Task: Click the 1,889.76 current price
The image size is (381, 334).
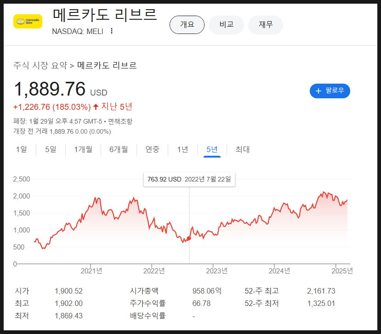Action: (50, 89)
